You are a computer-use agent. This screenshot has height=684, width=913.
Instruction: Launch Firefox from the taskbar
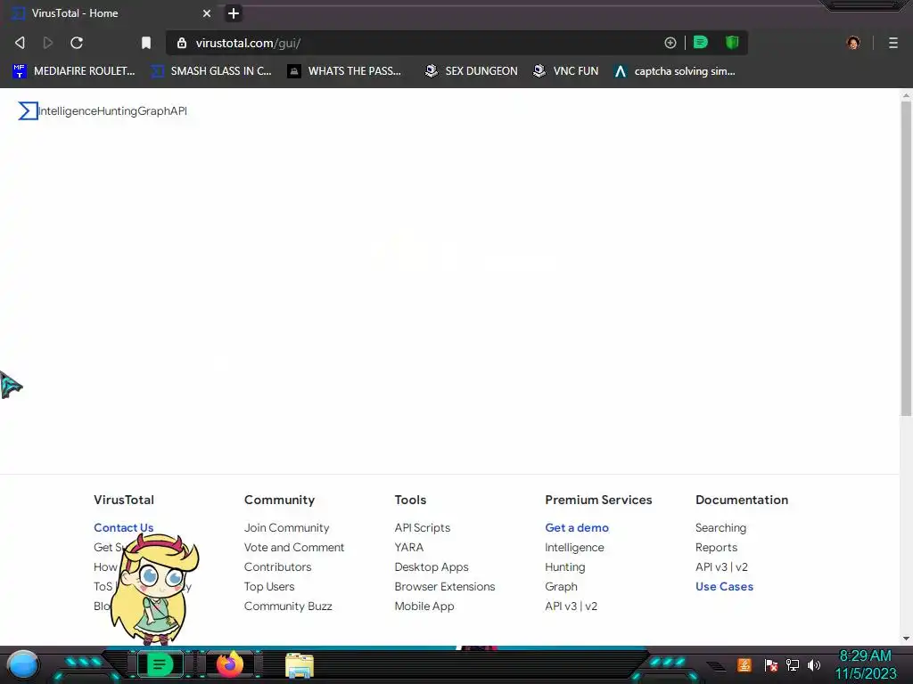230,664
